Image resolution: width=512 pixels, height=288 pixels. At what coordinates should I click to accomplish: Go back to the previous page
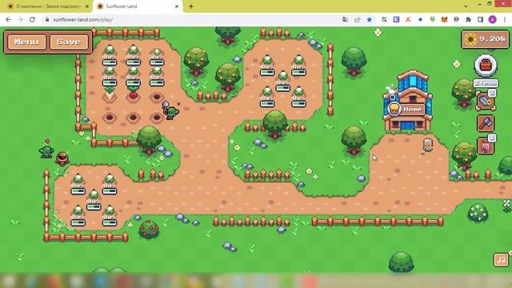pos(9,19)
